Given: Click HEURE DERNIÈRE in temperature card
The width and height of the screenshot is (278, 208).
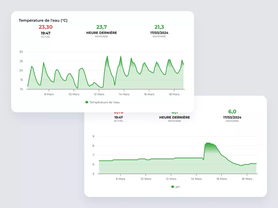Looking at the screenshot, I should click(101, 33).
